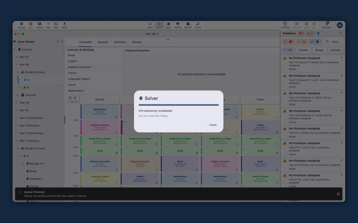Click the Open folder icon
This screenshot has height=223, width=358.
click(56, 25)
